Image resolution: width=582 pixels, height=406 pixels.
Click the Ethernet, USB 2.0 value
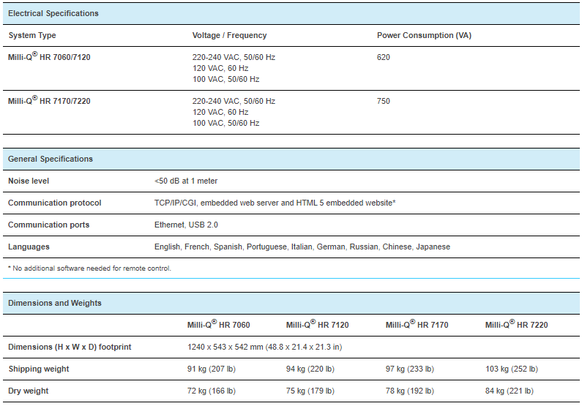tap(186, 225)
